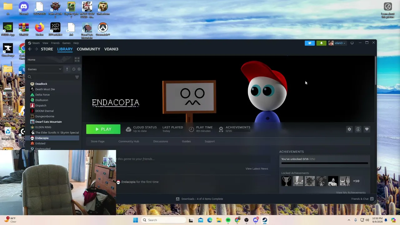This screenshot has width=400, height=225.
Task: Open the green notifications bell
Action: 321,43
